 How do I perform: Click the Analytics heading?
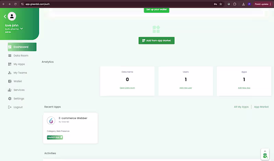[48, 62]
